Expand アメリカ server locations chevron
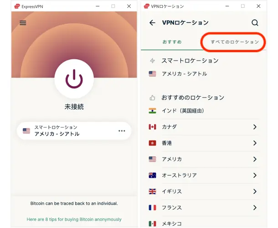The height and width of the screenshot is (228, 278). click(x=255, y=159)
